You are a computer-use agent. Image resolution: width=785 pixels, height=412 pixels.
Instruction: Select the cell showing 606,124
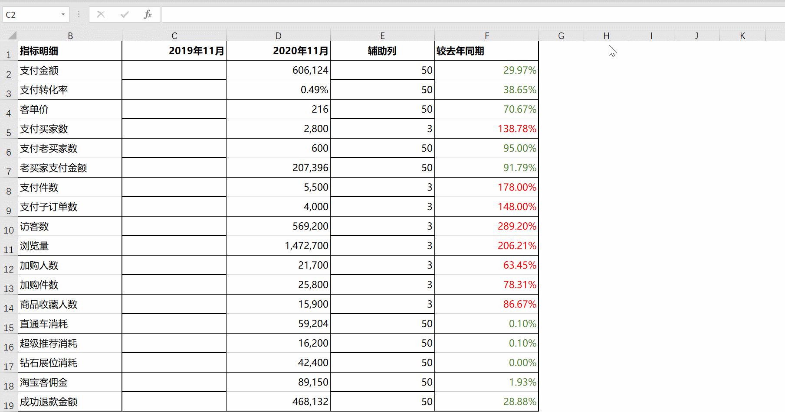point(278,70)
